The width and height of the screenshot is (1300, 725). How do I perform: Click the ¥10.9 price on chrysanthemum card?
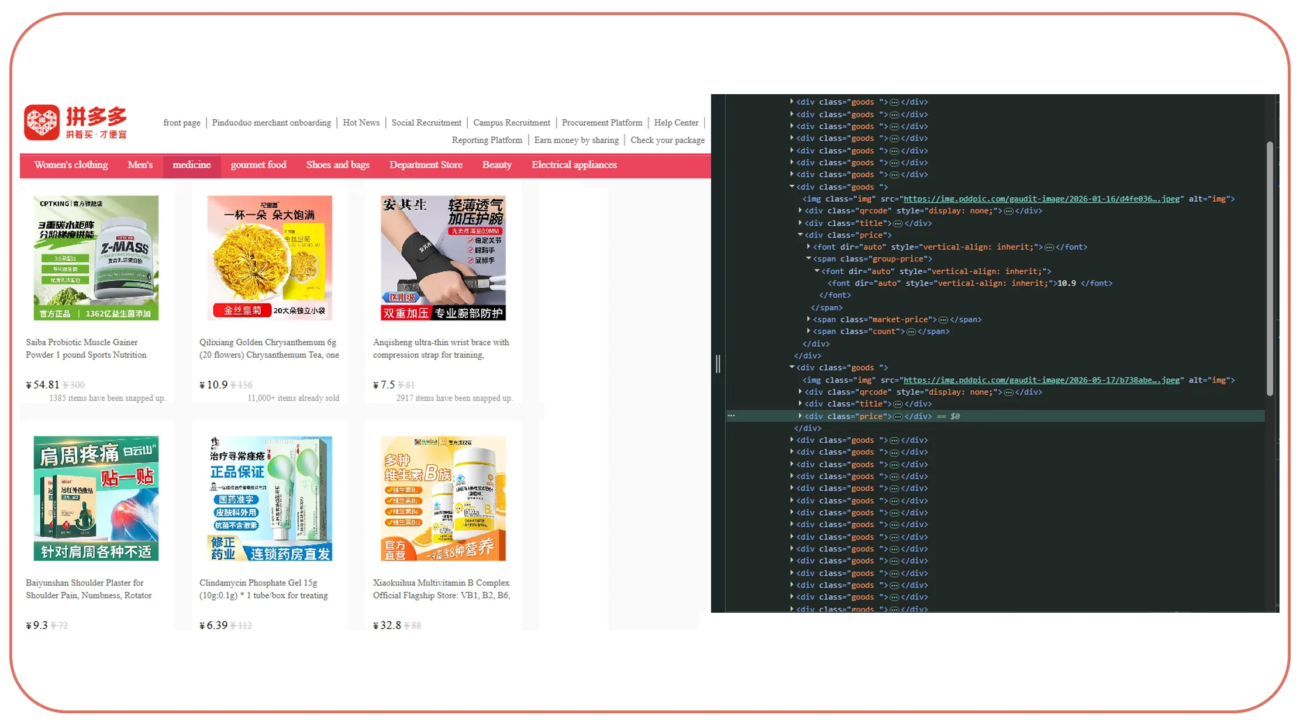pos(213,385)
